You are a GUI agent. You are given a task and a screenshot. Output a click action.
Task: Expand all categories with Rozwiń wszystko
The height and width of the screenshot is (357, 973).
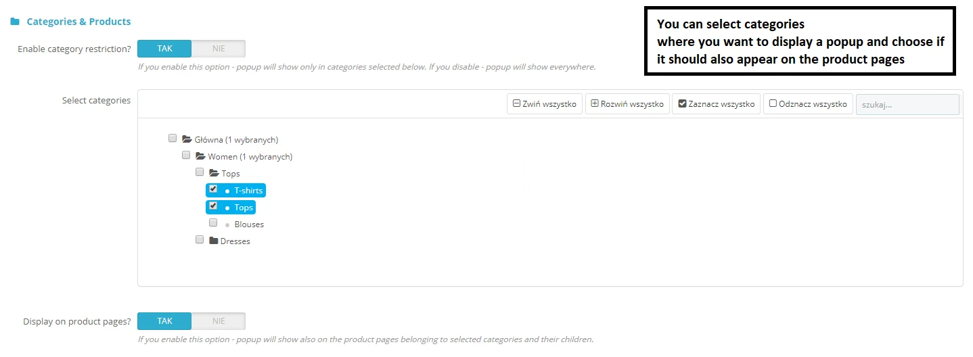coord(627,104)
